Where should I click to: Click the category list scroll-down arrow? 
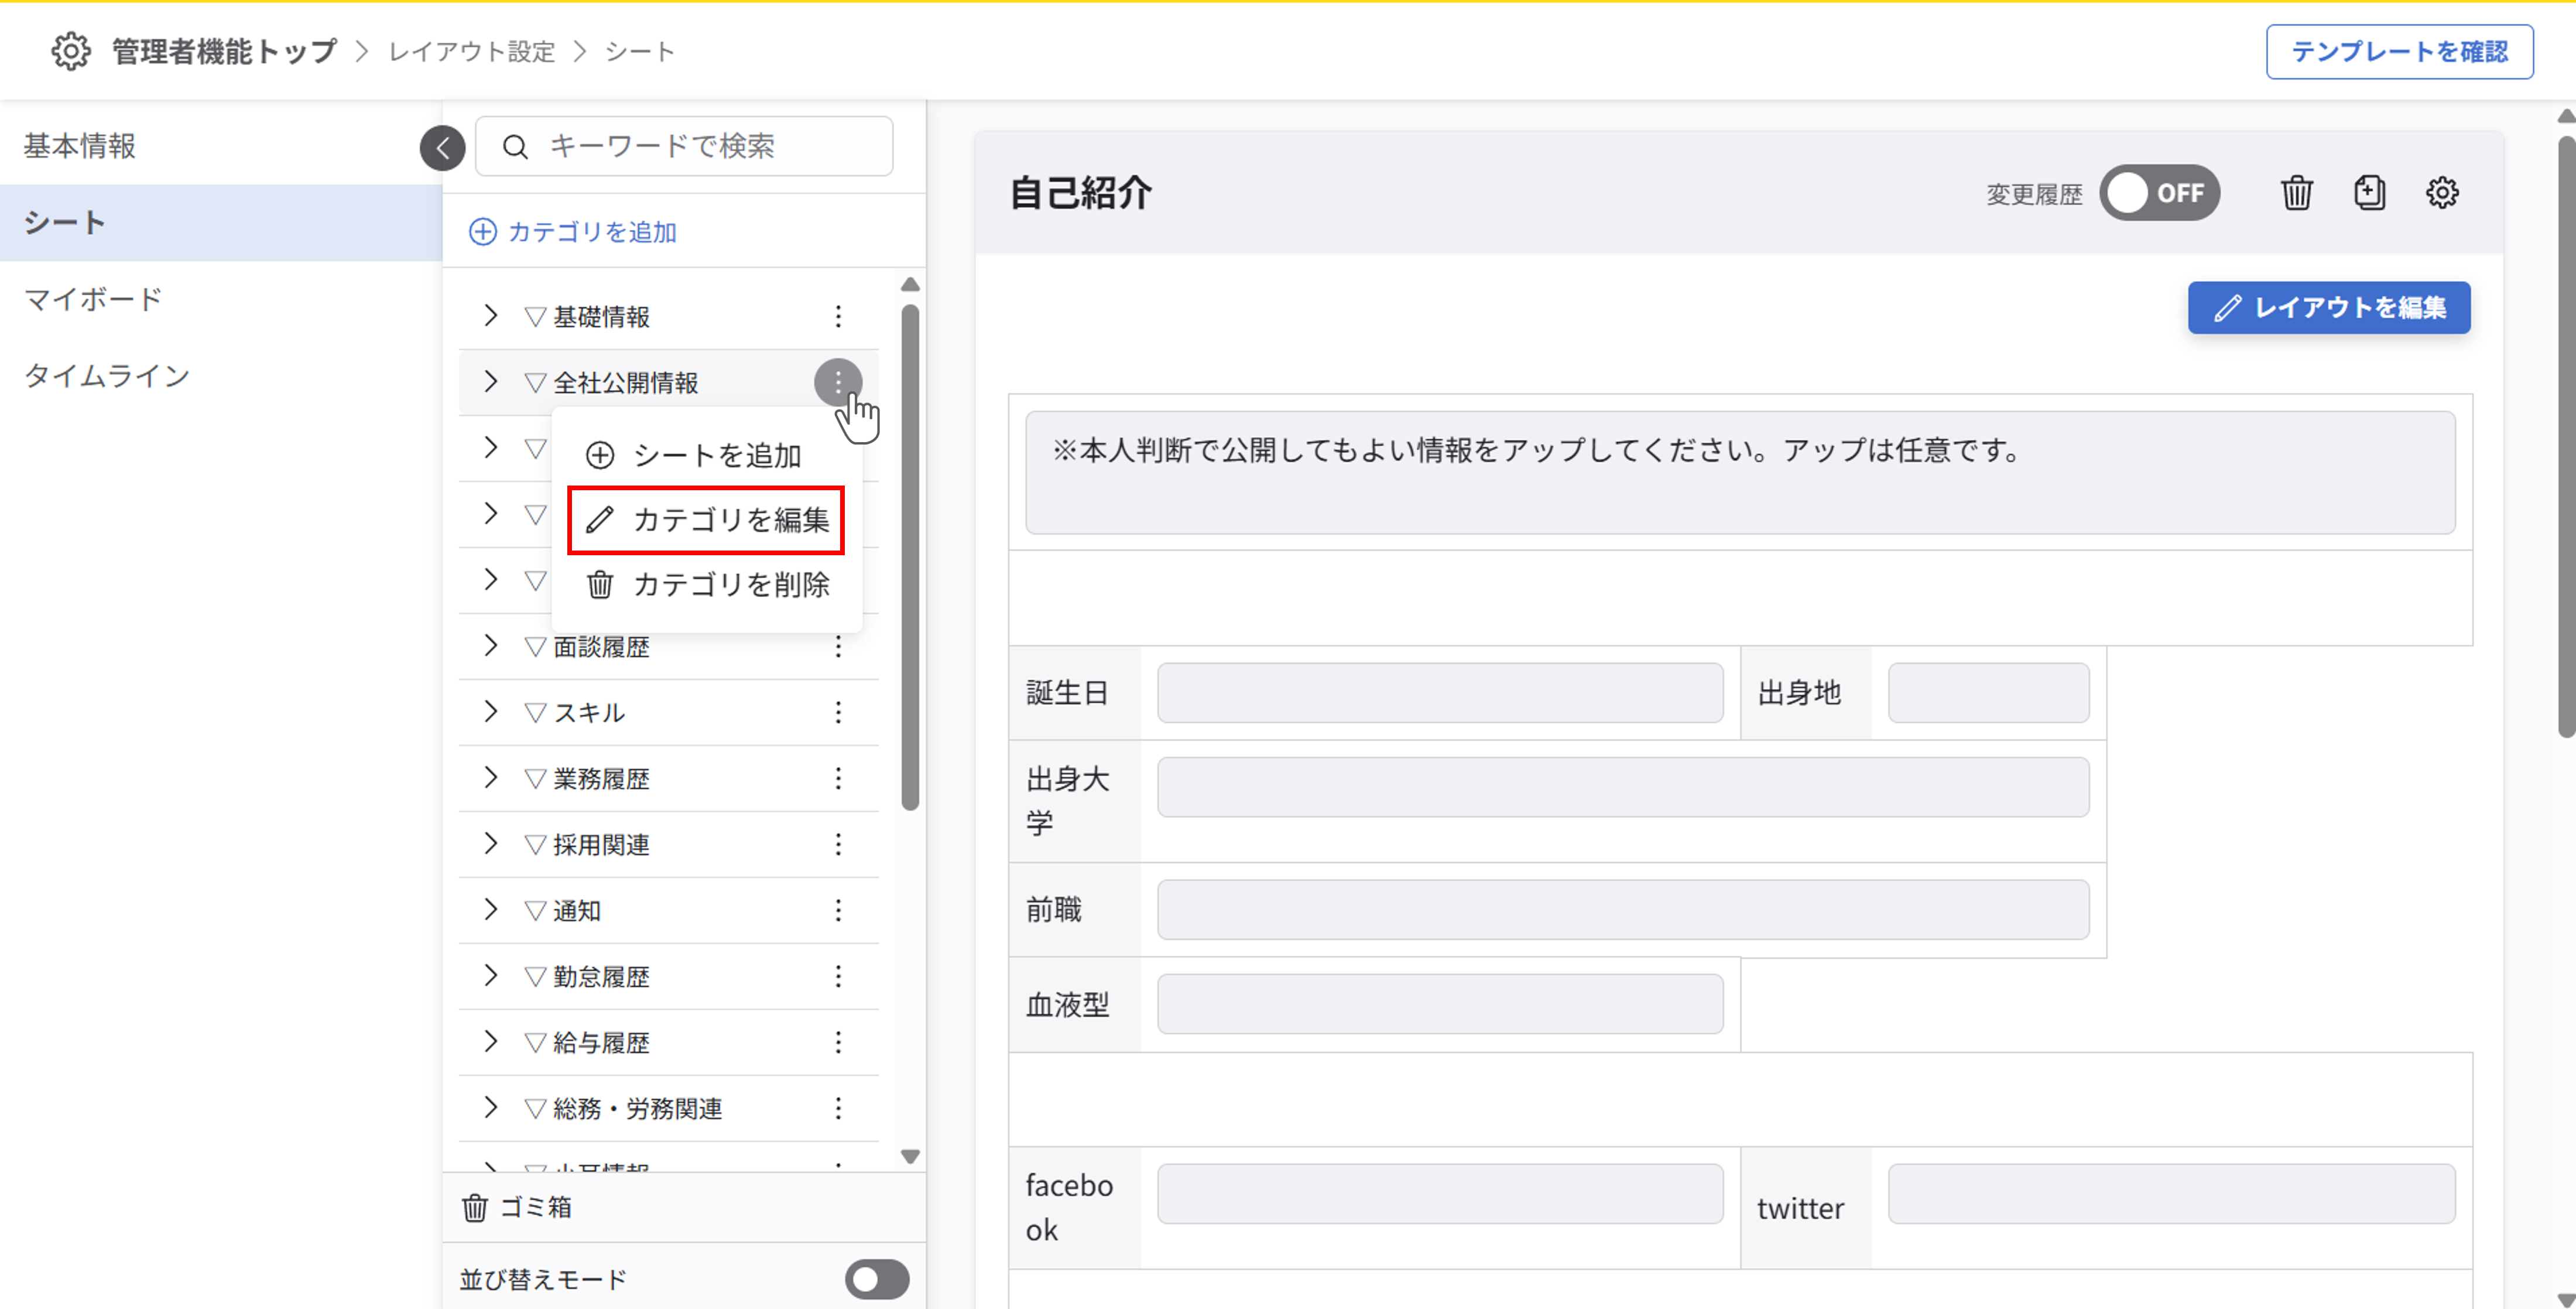(910, 1156)
